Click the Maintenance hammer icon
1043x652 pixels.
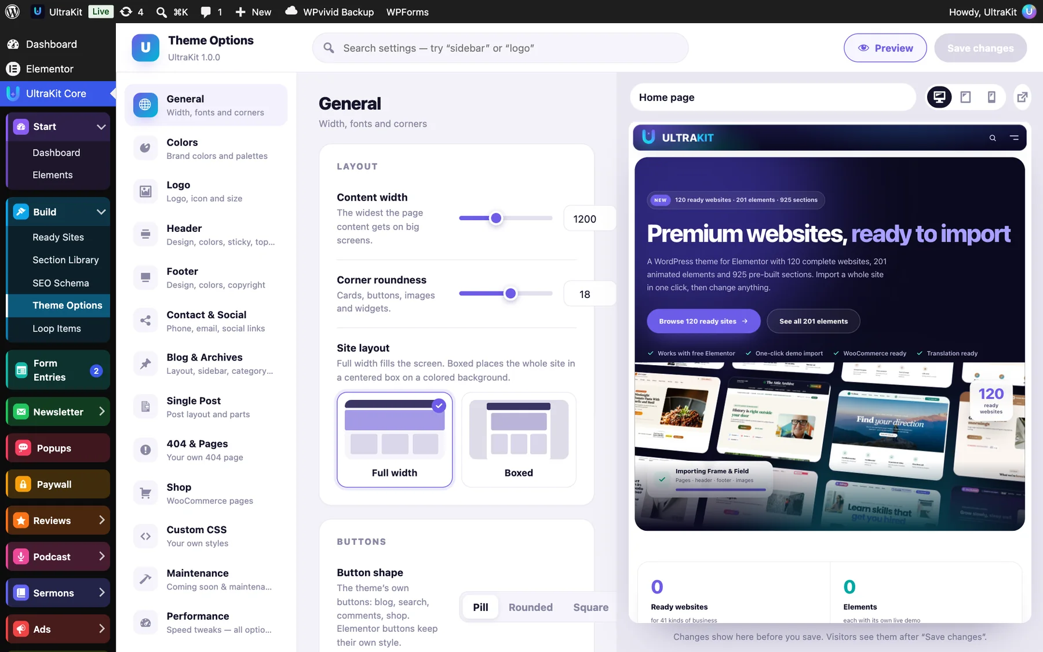pyautogui.click(x=145, y=579)
